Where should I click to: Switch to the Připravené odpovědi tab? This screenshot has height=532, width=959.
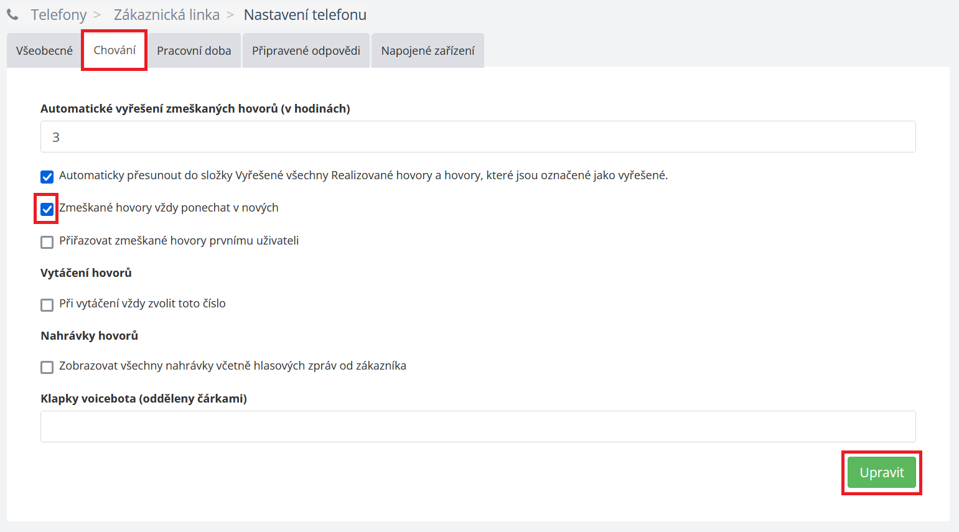306,50
